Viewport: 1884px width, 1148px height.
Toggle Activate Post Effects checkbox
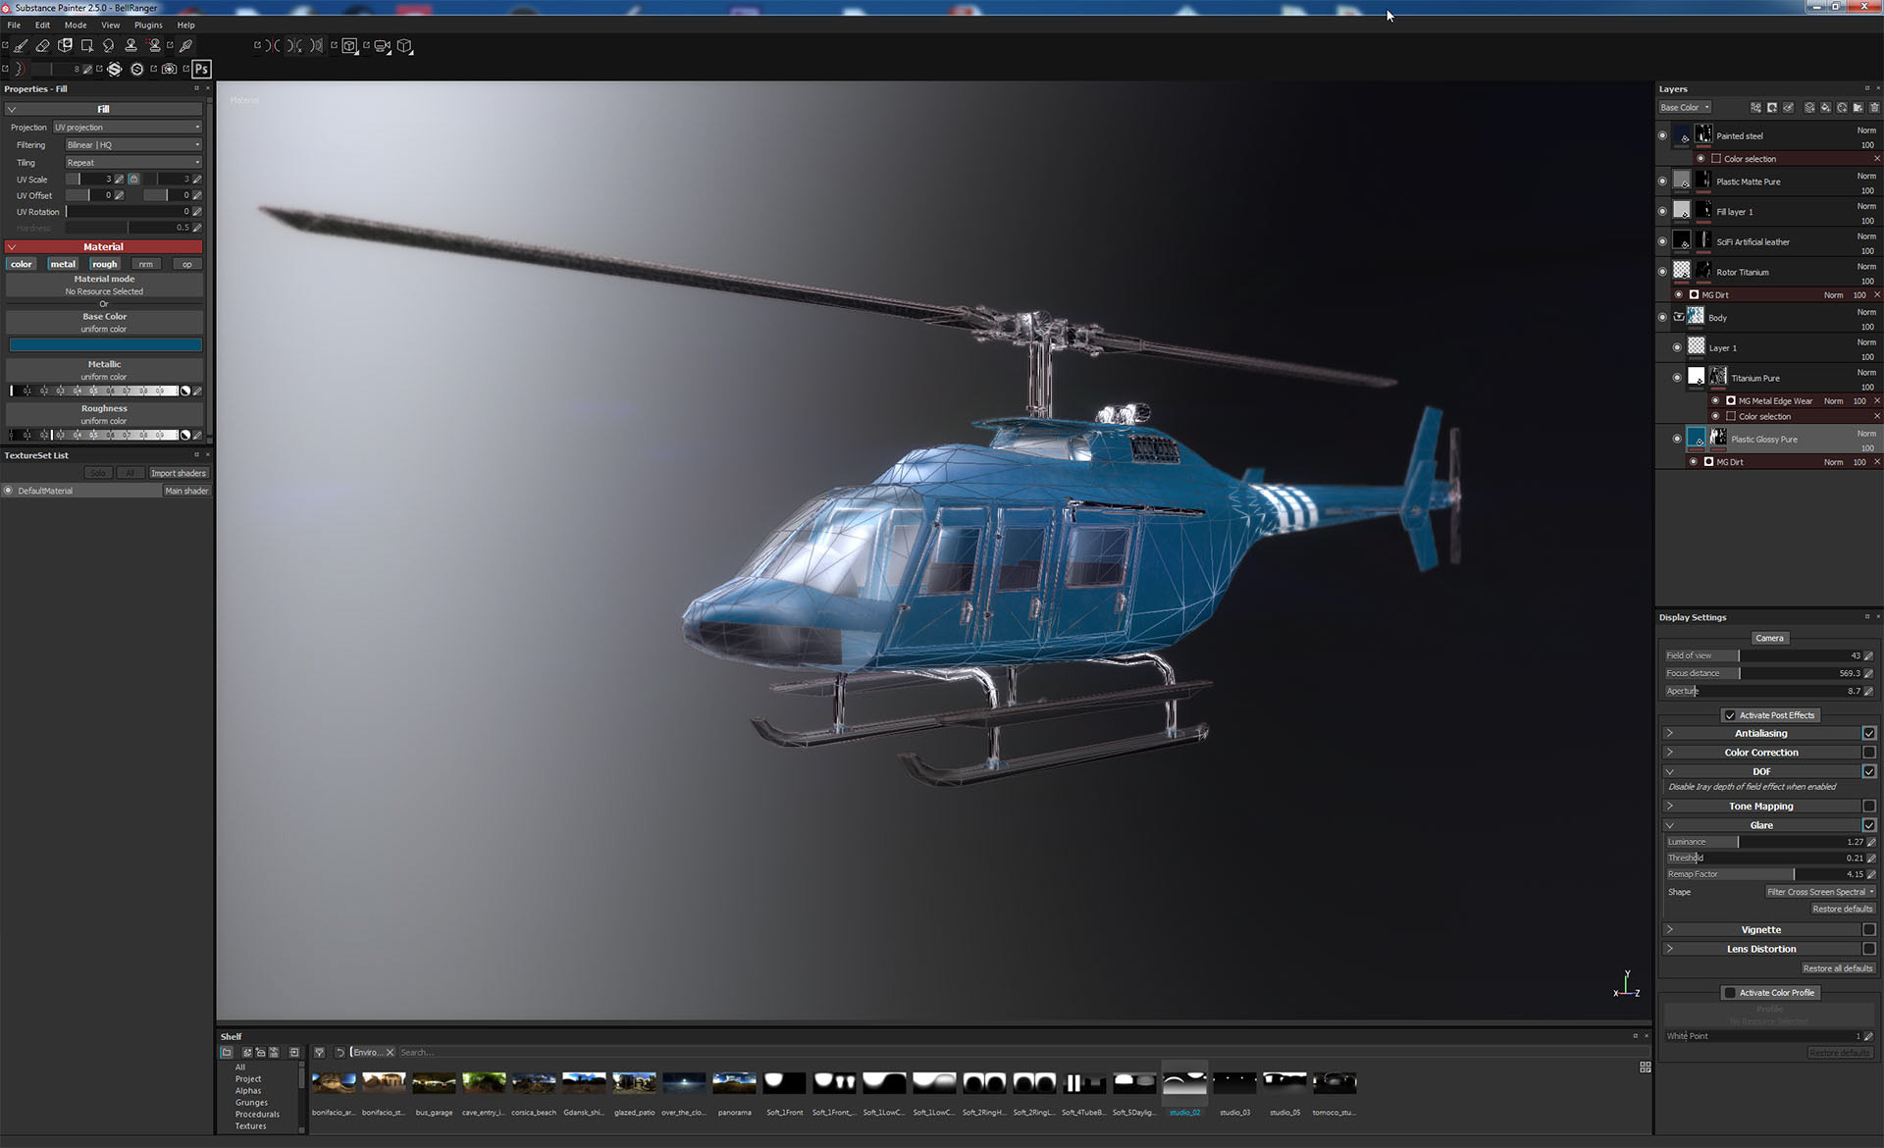point(1730,715)
